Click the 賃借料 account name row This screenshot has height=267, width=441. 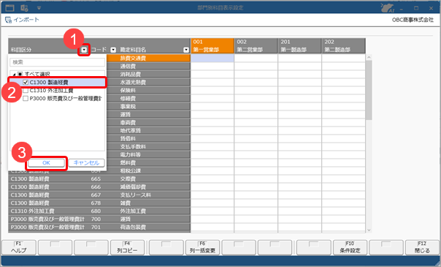pyautogui.click(x=148, y=138)
